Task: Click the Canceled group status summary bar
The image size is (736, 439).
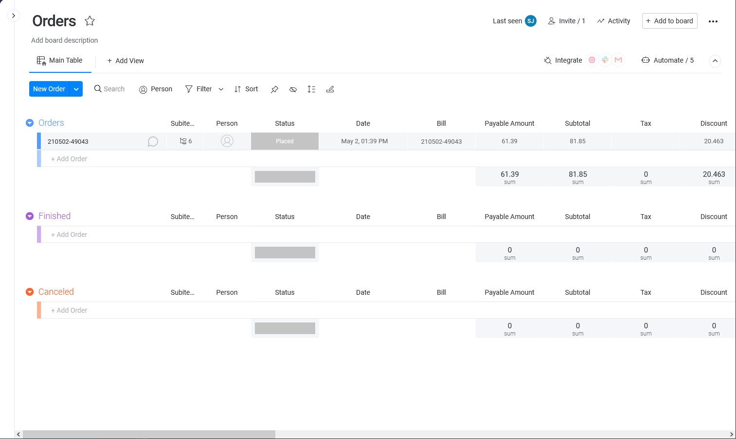Action: point(285,328)
